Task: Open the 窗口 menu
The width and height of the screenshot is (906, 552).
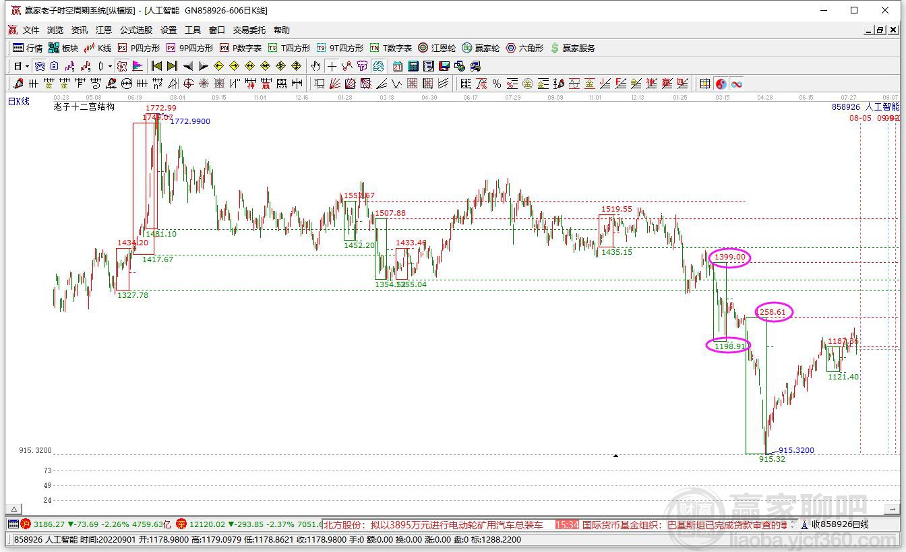Action: tap(217, 30)
